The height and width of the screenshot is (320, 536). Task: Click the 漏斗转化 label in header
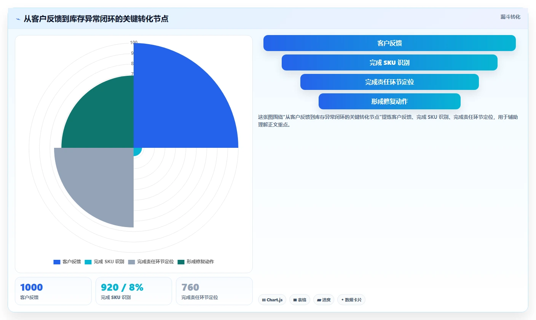(x=510, y=17)
